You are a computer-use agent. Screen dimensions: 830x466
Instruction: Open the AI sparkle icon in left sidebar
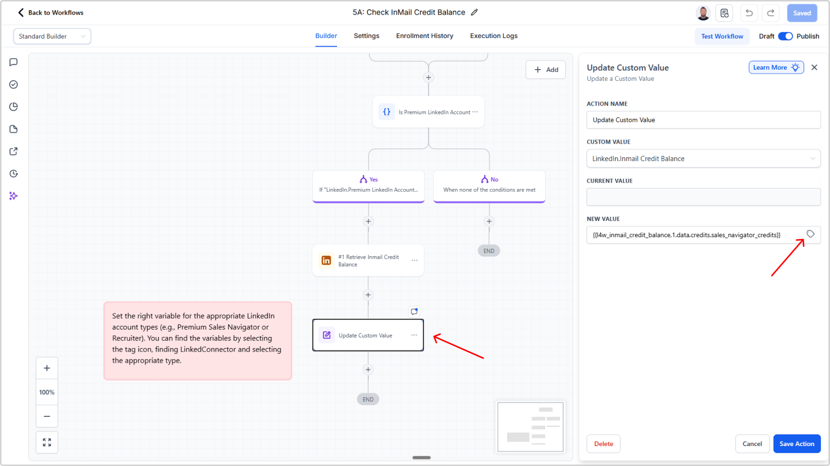pos(14,196)
